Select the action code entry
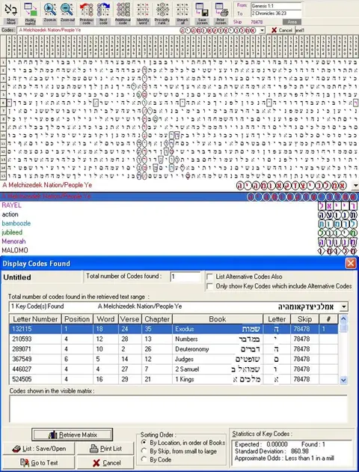Image resolution: width=359 pixels, height=472 pixels. [x=179, y=214]
